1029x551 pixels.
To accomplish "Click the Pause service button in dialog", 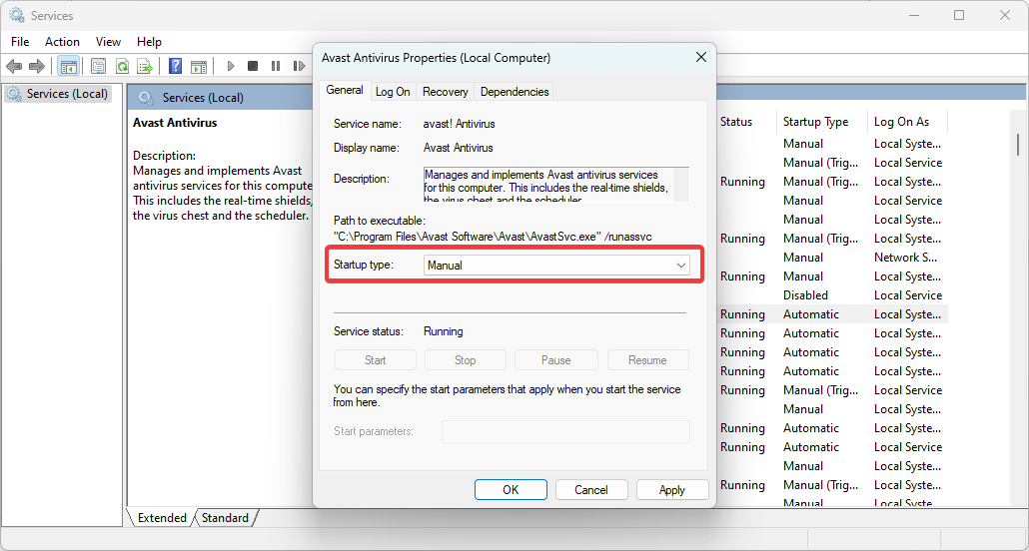I will tap(555, 360).
